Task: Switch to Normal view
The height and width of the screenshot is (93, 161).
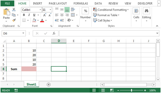Action: tap(94, 90)
